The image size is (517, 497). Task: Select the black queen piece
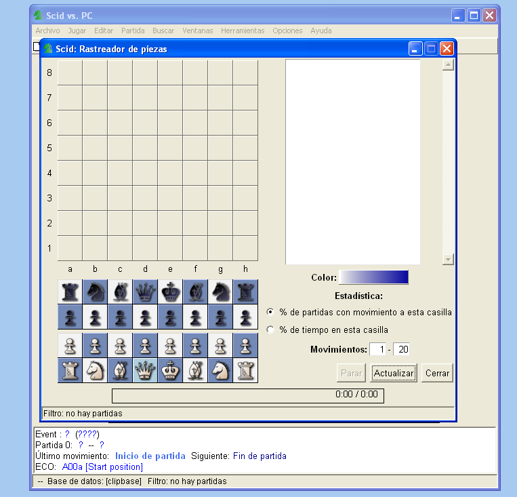(x=145, y=292)
